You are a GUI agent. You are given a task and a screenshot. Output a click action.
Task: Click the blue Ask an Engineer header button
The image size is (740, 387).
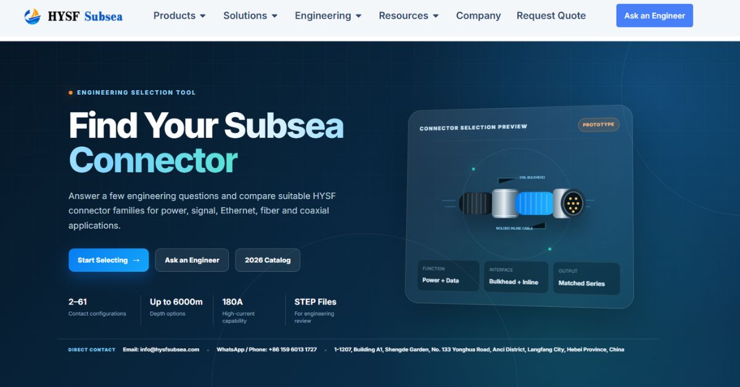[654, 15]
